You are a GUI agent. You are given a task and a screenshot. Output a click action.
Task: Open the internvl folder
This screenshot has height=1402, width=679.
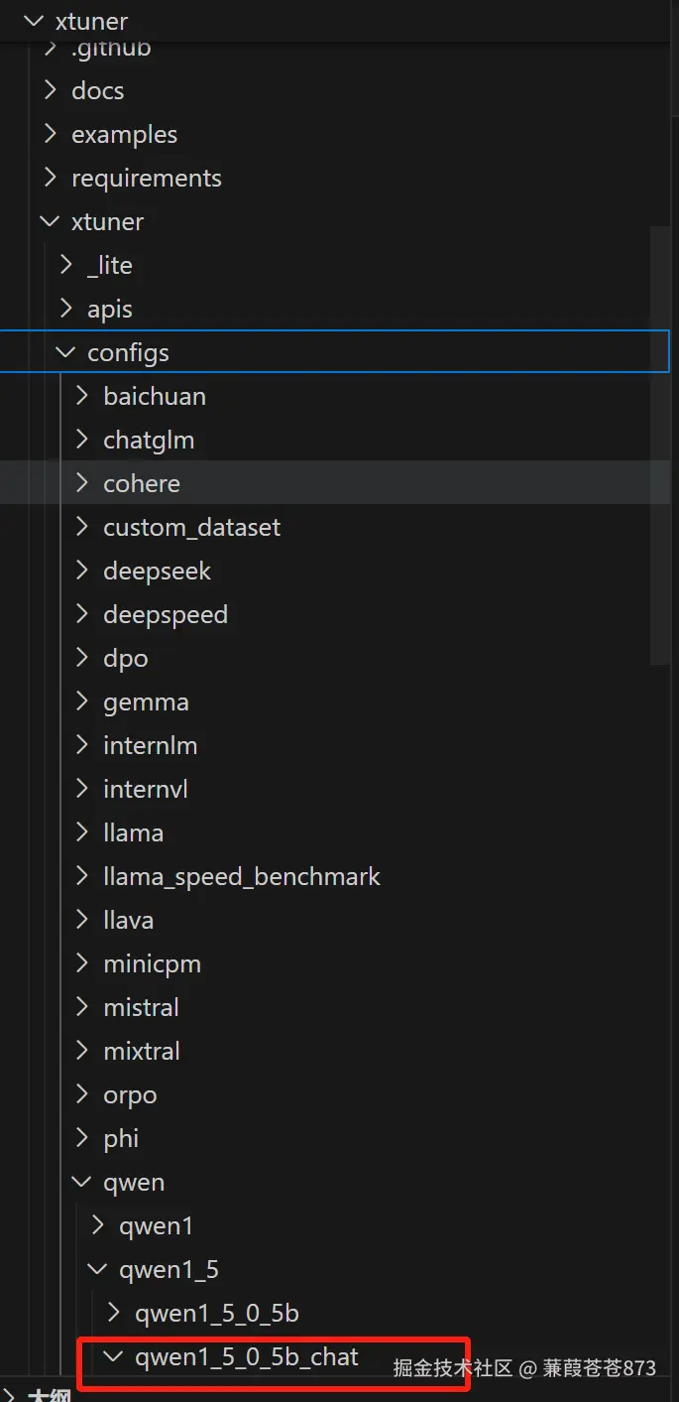[x=145, y=789]
